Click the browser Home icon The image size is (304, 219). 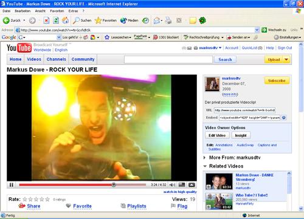[65, 20]
